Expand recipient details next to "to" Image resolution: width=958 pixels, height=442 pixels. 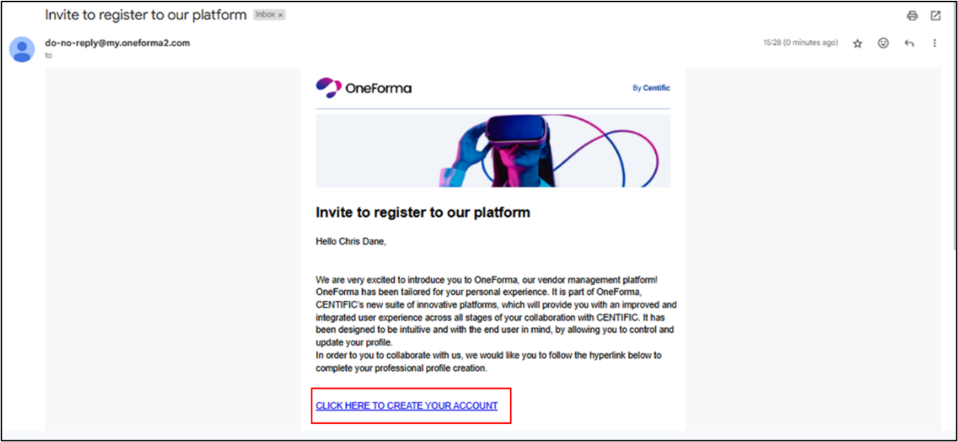coord(49,55)
